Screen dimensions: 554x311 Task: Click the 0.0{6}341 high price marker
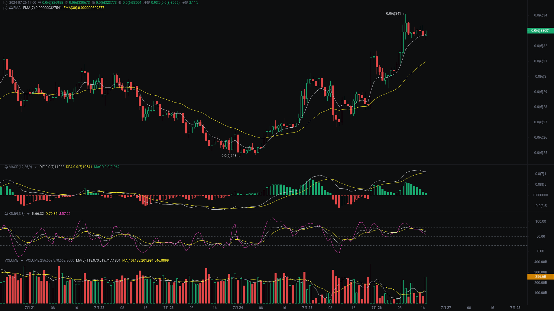(x=394, y=14)
